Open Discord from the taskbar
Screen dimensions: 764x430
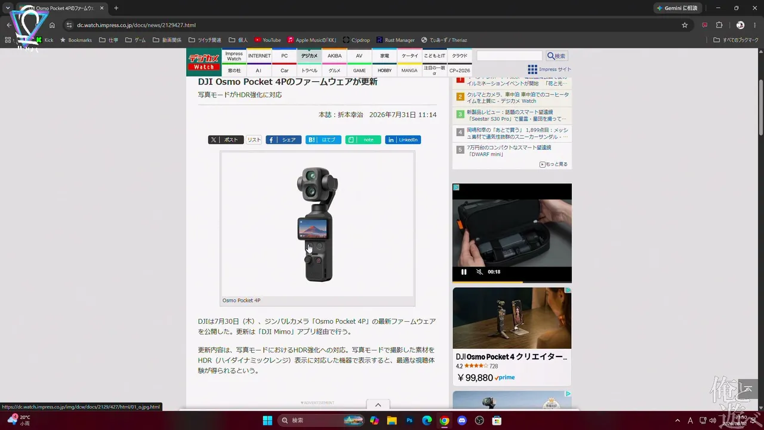click(x=461, y=420)
